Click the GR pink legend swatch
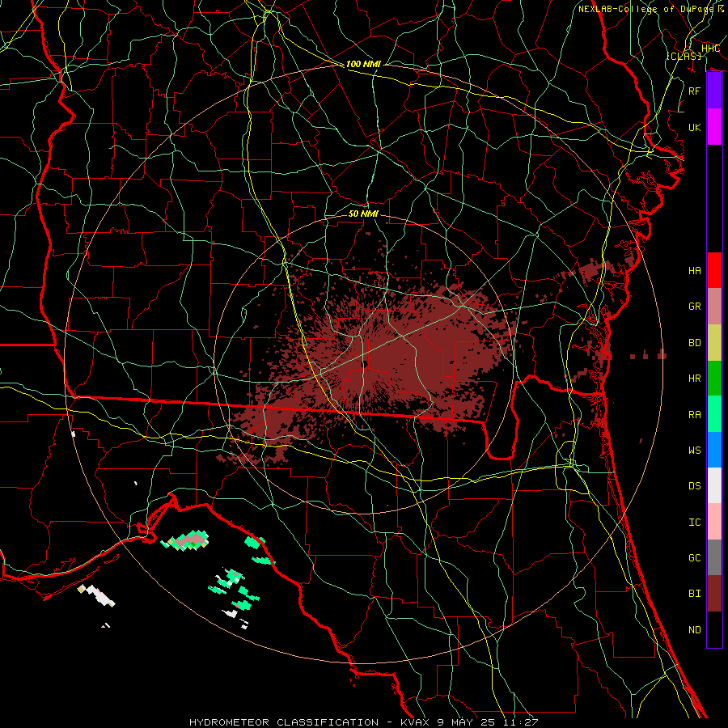This screenshot has width=728, height=728. click(714, 307)
